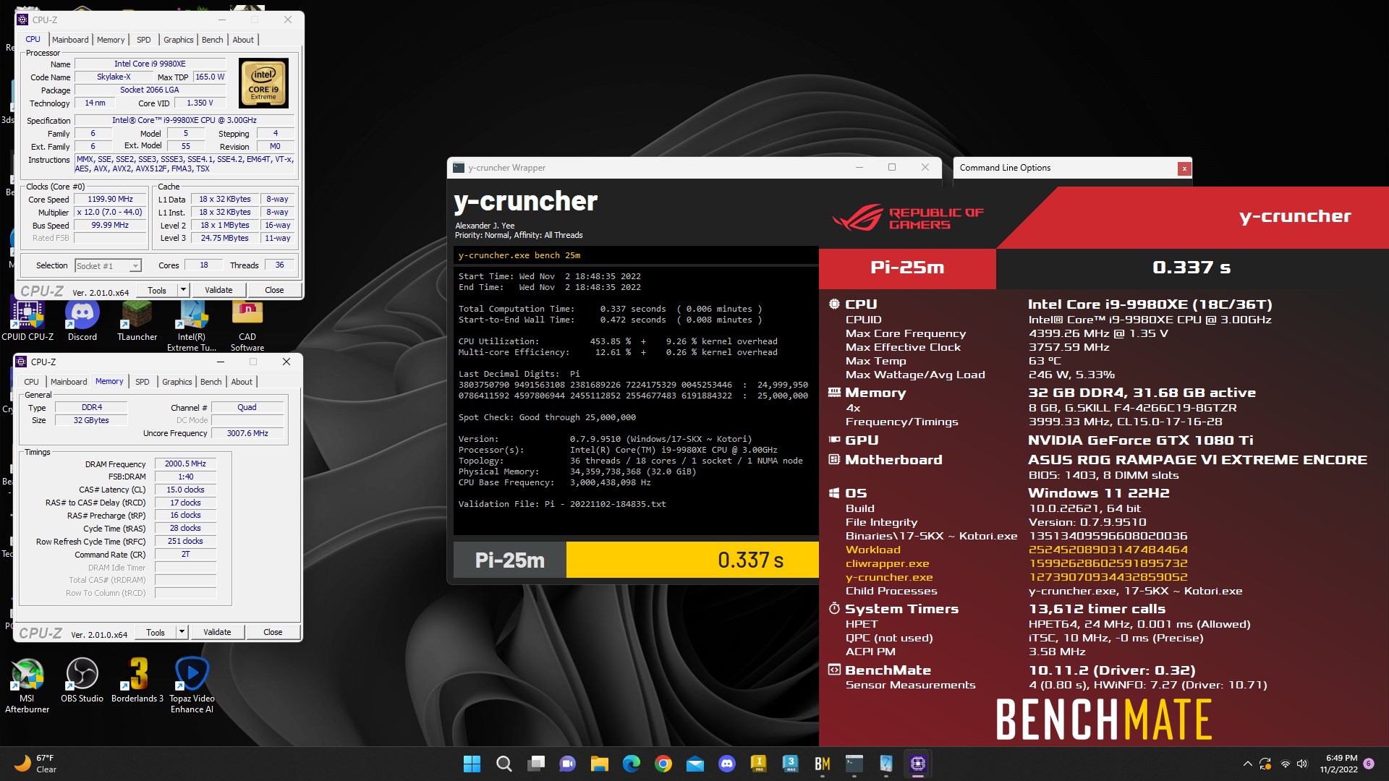Close the Command Line Options window
Image resolution: width=1389 pixels, height=781 pixels.
(x=1184, y=168)
